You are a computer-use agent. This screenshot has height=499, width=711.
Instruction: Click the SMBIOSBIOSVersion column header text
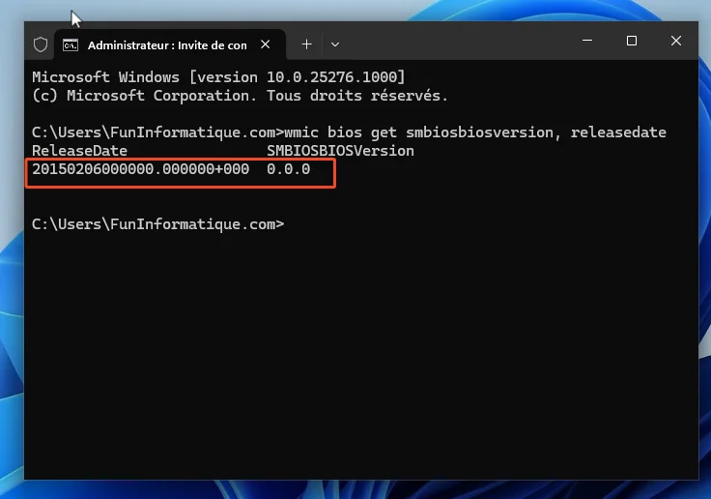pyautogui.click(x=340, y=151)
